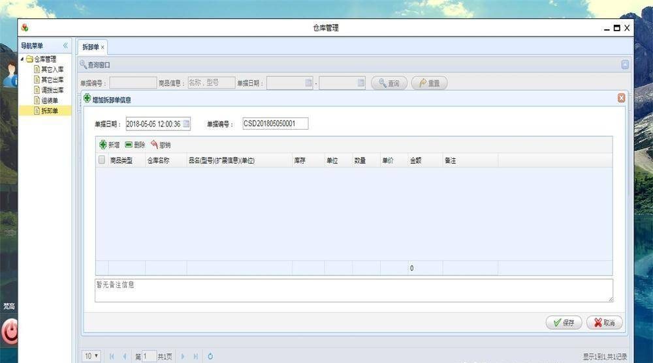
Task: Open 其它入库 in the tree
Action: (x=52, y=70)
